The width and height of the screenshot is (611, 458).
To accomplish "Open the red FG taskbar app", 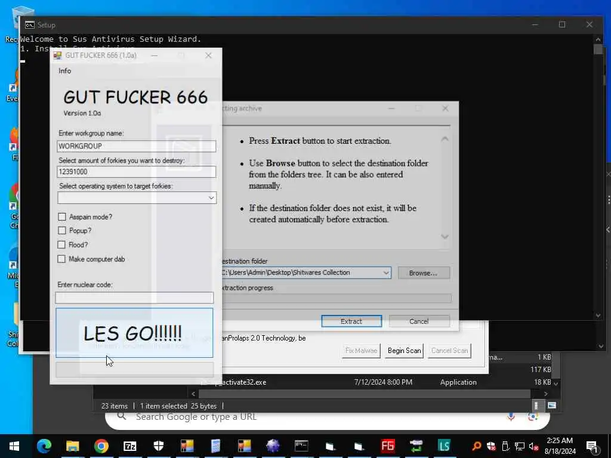I will (x=387, y=446).
